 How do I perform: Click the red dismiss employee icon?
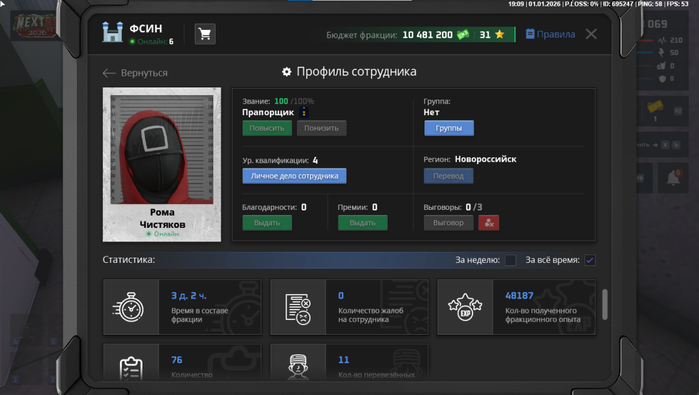point(489,223)
